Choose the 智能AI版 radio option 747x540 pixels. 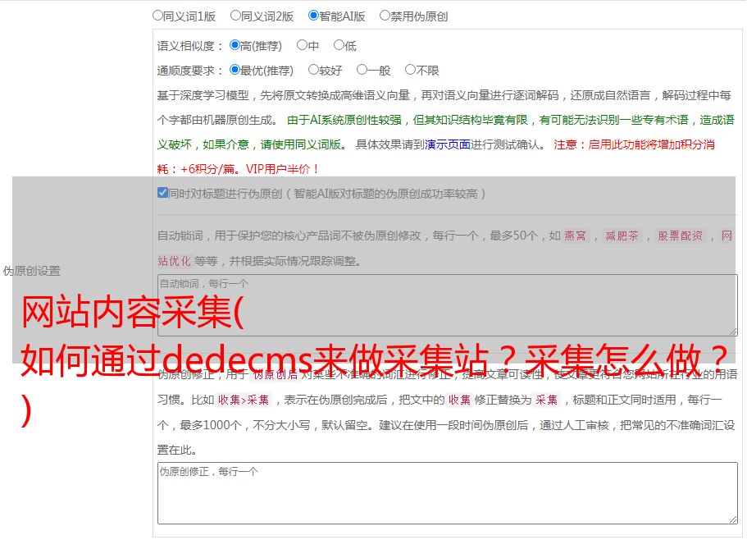tap(313, 16)
